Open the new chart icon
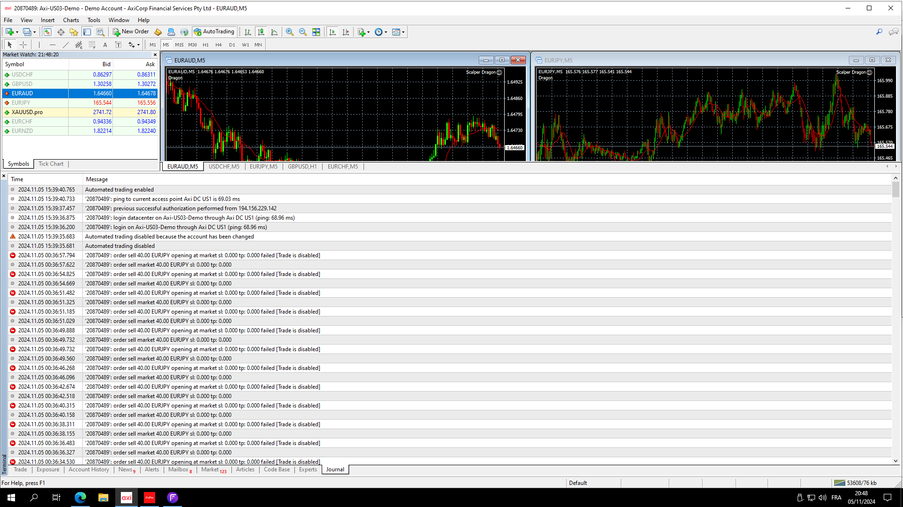The height and width of the screenshot is (507, 903). click(9, 32)
